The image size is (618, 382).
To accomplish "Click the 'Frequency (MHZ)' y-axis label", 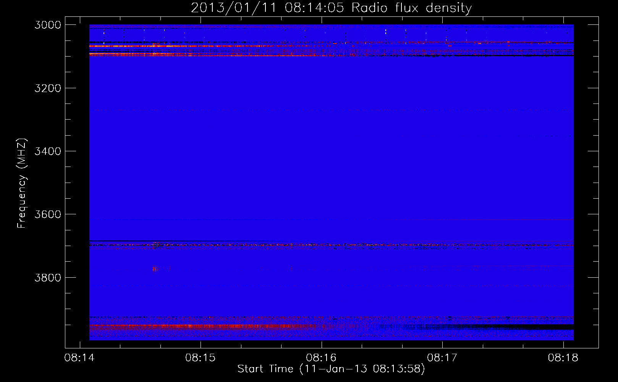I will [x=22, y=183].
